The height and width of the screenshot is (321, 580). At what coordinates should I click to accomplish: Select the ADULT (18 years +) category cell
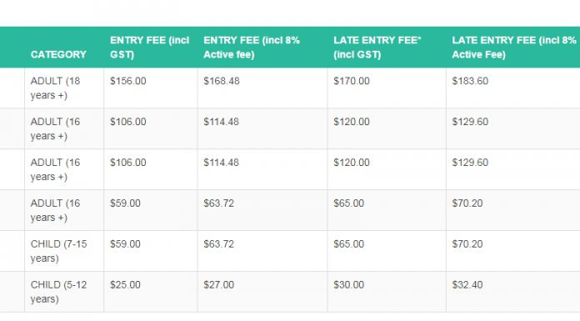[x=64, y=88]
